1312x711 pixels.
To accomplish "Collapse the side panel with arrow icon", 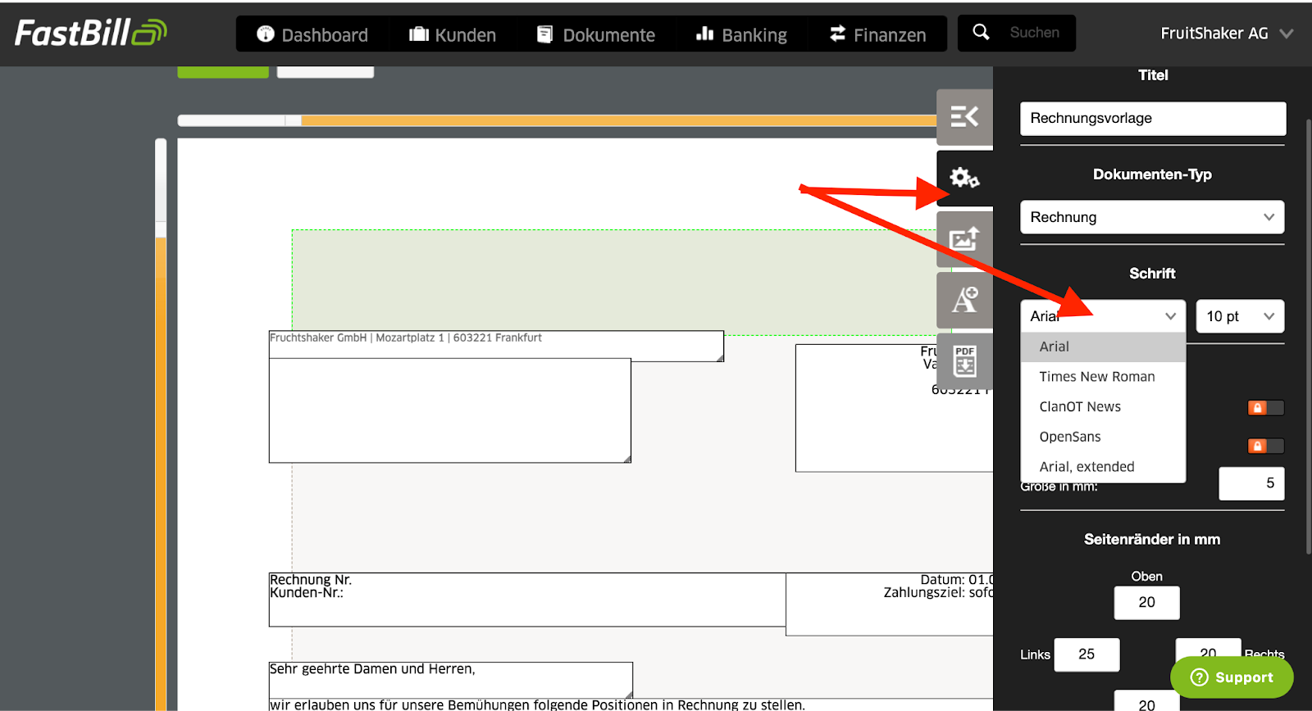I will coord(964,117).
